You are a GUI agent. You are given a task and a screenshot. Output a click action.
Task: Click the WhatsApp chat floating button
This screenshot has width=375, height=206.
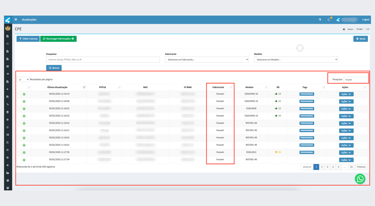click(x=360, y=179)
